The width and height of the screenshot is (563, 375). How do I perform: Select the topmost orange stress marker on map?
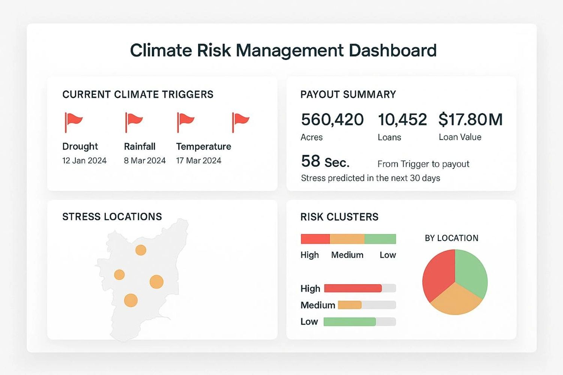(141, 250)
